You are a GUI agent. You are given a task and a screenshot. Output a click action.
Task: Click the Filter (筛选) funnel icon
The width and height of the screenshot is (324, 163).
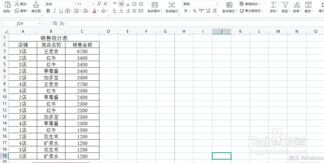point(285,5)
